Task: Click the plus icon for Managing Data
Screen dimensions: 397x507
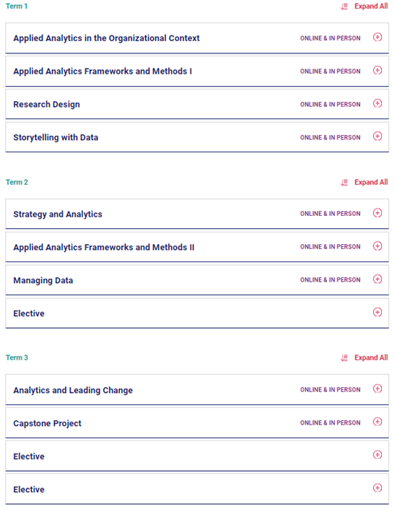Action: [378, 279]
